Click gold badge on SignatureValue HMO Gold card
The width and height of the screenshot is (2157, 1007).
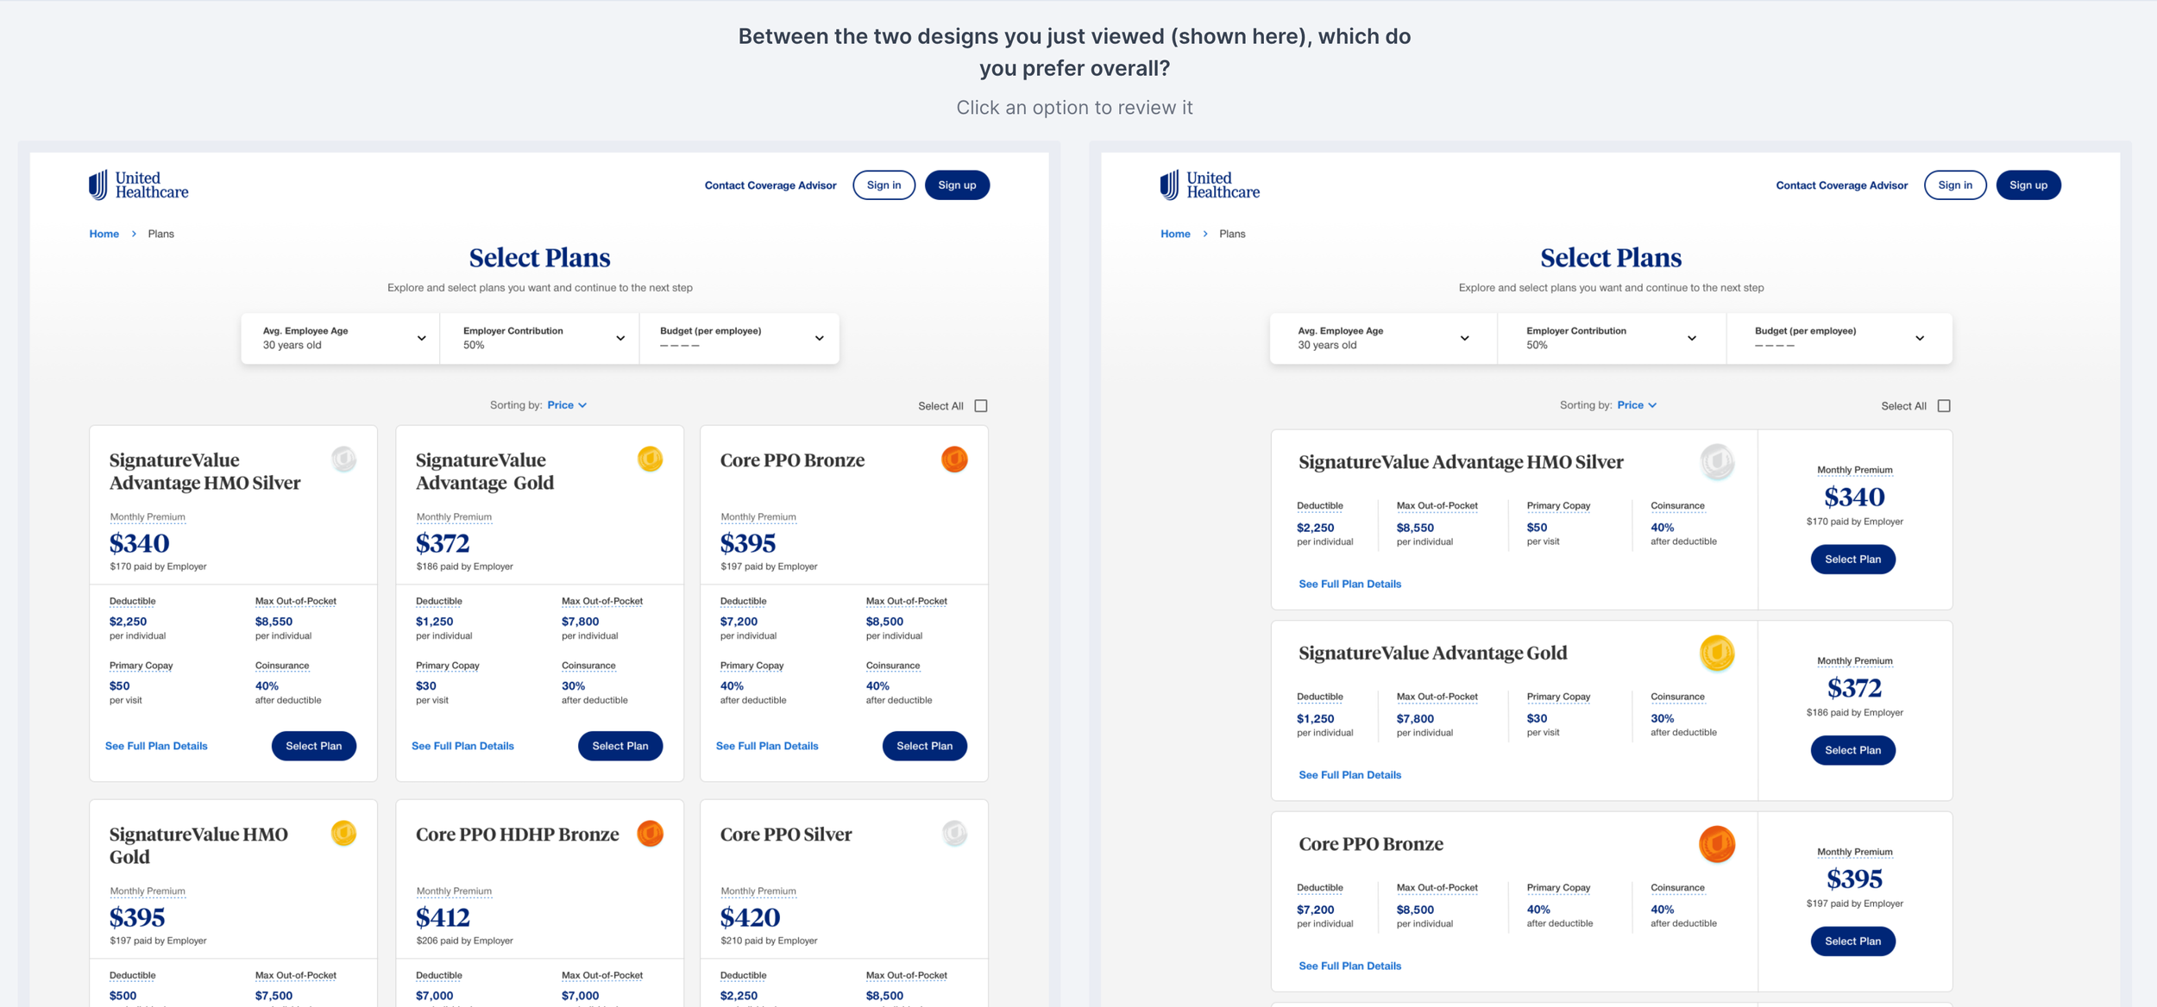point(343,833)
